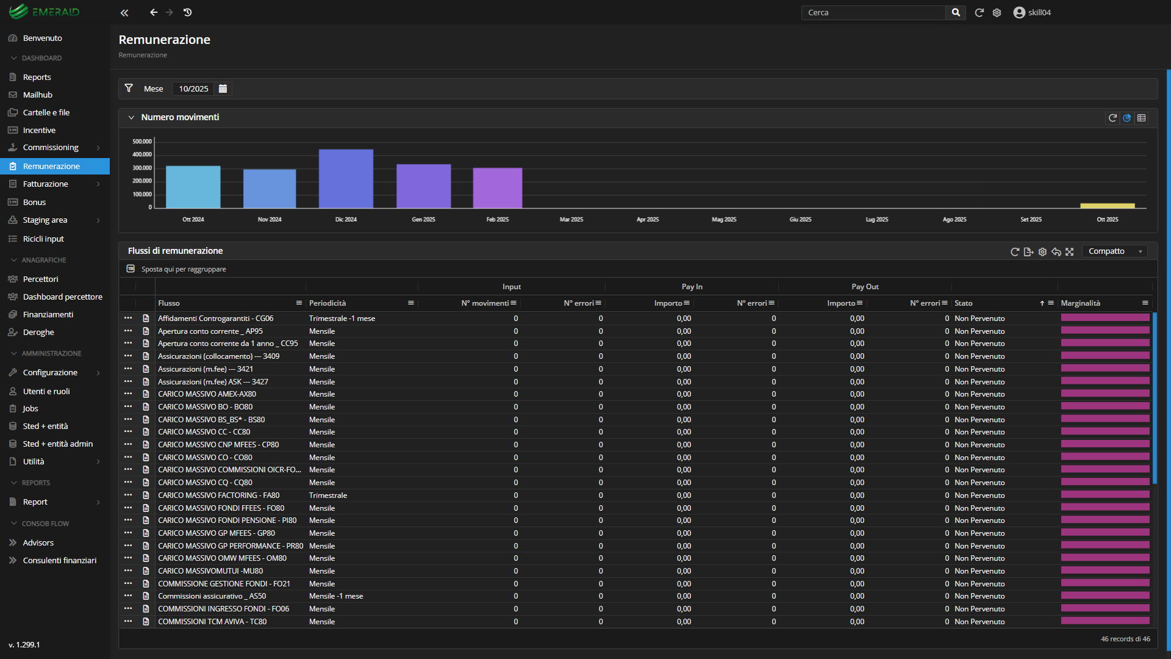
Task: Collapse the Numero movimenti panel
Action: pyautogui.click(x=131, y=118)
